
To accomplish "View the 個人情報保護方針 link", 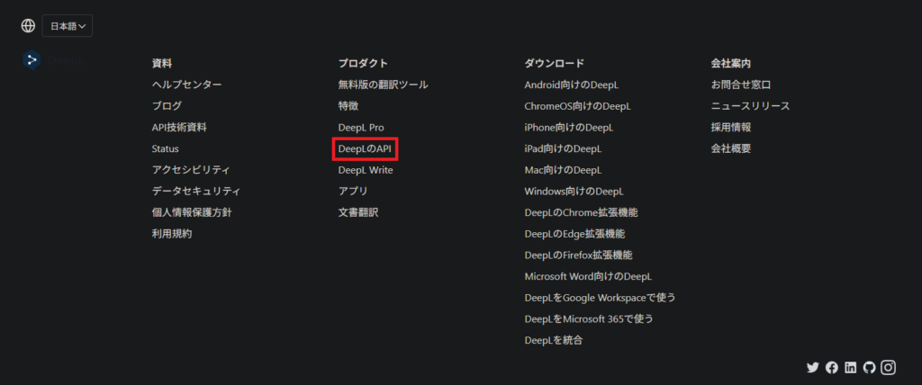I will tap(192, 213).
